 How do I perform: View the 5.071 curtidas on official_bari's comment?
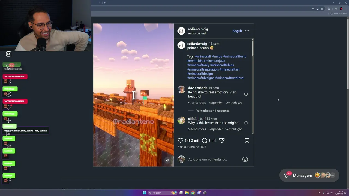pos(197,129)
